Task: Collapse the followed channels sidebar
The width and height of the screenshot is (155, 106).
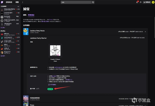Action: (x=18, y=7)
